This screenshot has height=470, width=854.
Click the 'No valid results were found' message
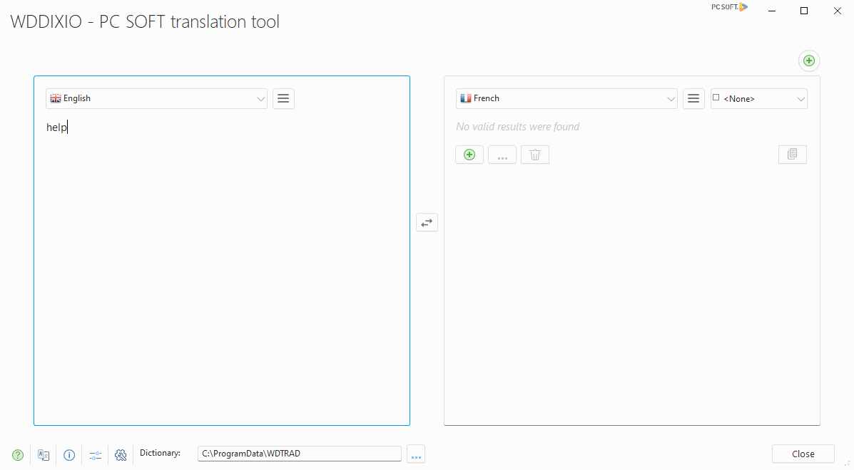tap(517, 127)
